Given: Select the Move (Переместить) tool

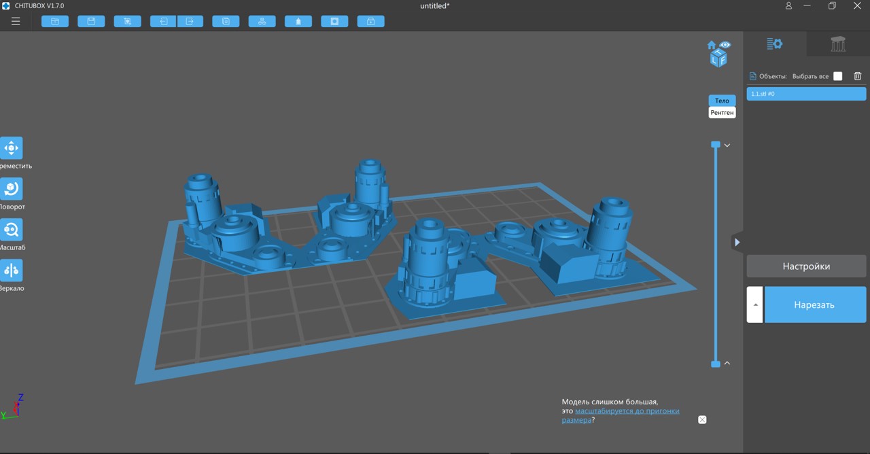Looking at the screenshot, I should click(12, 148).
